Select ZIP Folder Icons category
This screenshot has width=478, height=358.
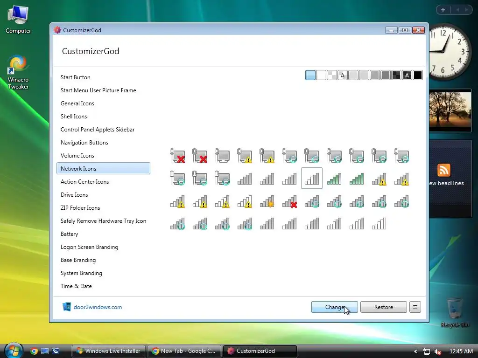click(x=103, y=208)
